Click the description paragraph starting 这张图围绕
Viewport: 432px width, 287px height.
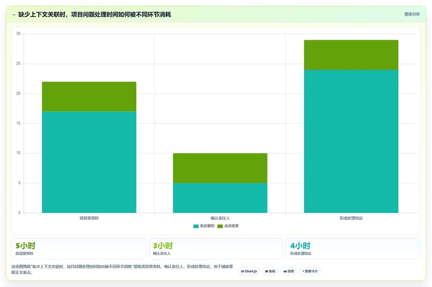[122, 269]
